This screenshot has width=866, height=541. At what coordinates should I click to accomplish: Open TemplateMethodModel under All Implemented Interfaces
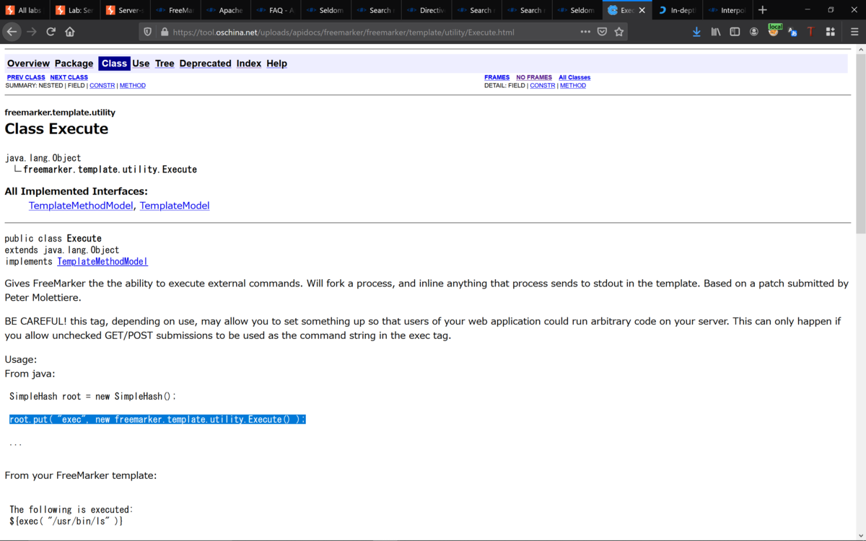point(81,206)
